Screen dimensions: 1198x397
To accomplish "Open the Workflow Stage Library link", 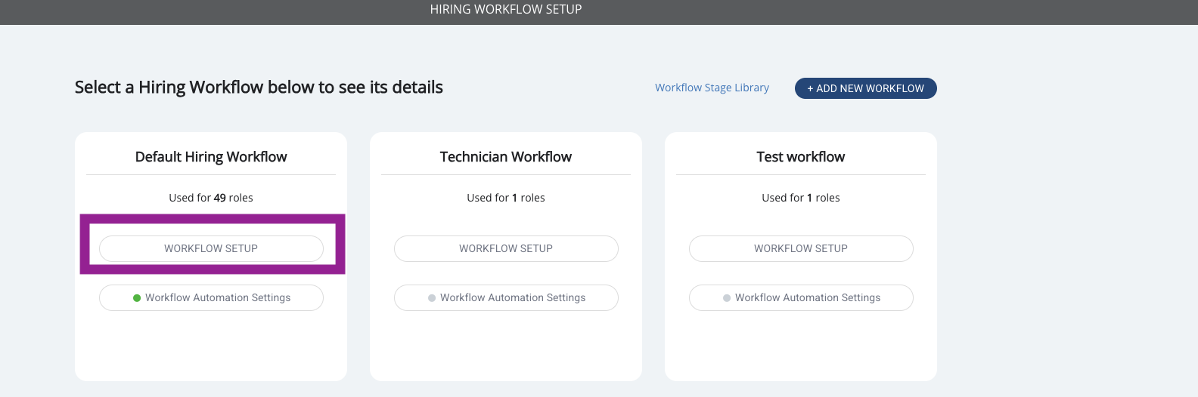I will pos(712,88).
